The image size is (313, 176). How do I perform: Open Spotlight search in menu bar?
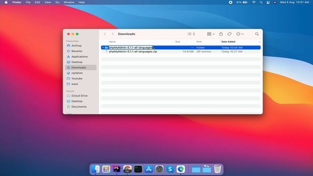261,2
